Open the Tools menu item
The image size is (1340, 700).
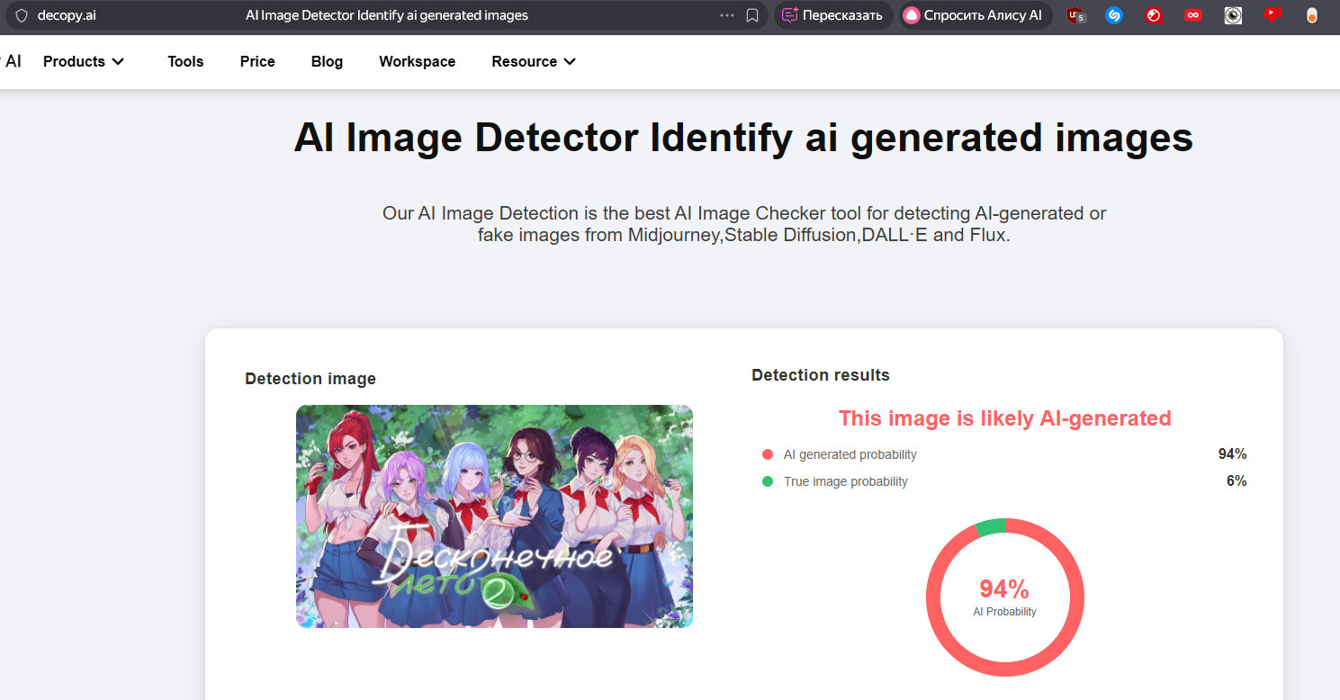tap(185, 61)
